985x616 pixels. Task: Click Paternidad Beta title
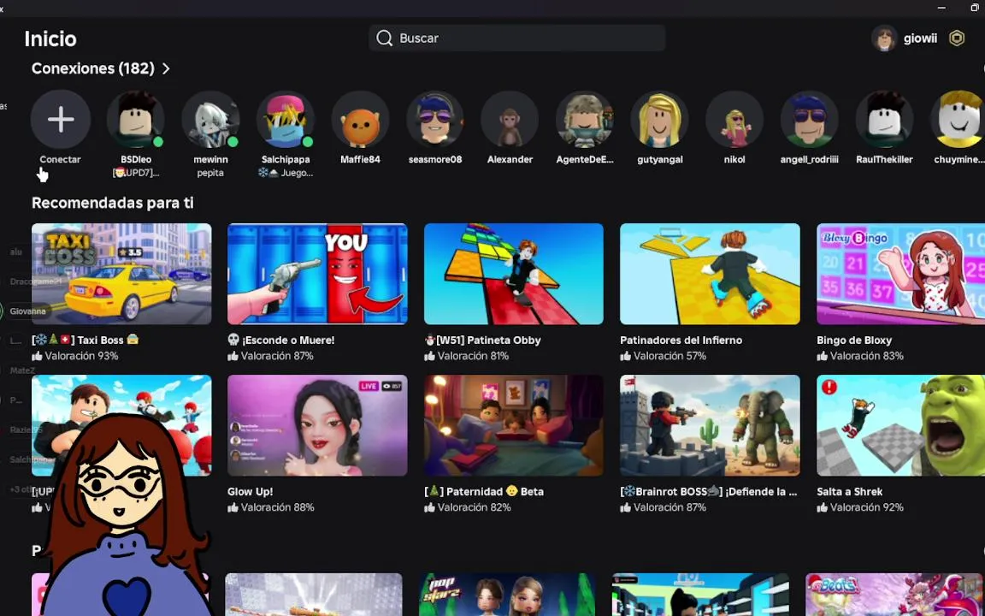point(484,492)
